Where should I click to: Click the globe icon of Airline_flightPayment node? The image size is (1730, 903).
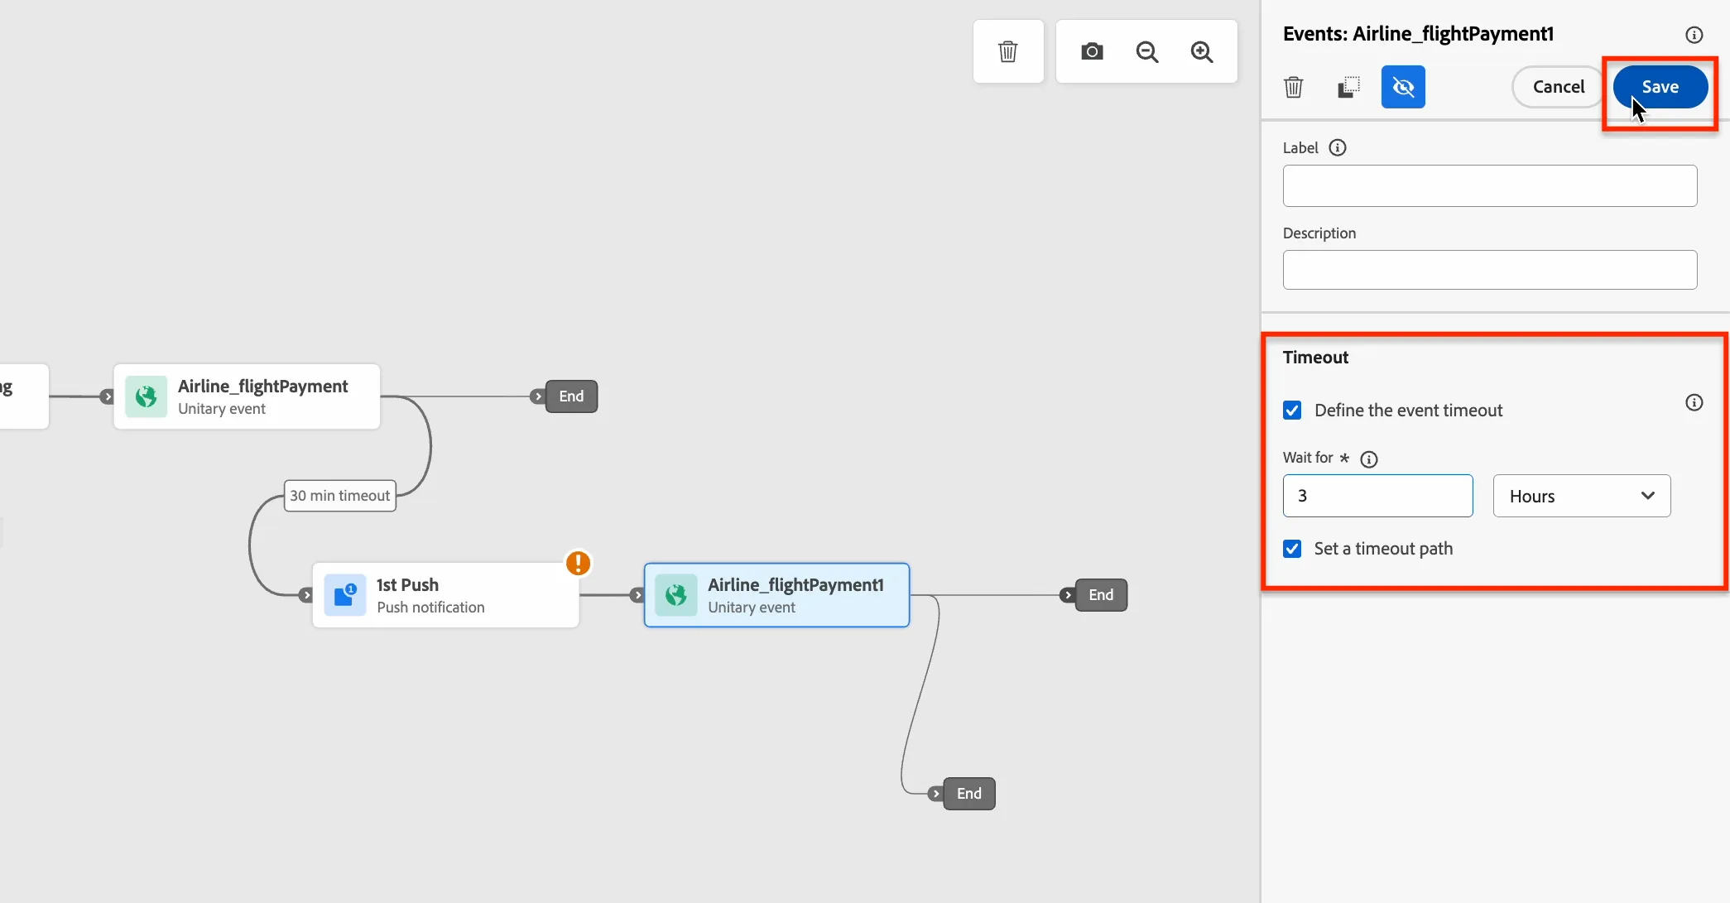[147, 396]
